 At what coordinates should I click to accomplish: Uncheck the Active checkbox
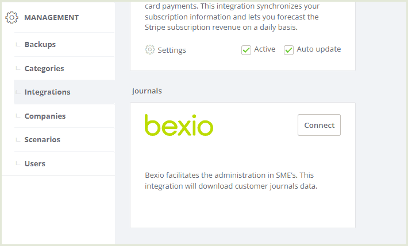coord(246,50)
